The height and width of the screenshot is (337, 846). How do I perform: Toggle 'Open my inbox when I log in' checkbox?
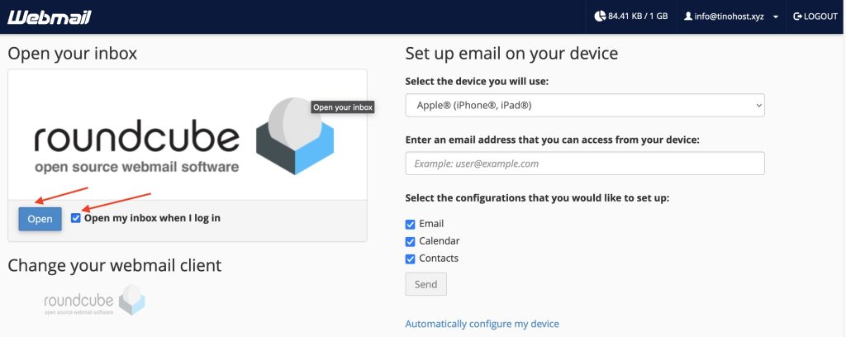(75, 218)
